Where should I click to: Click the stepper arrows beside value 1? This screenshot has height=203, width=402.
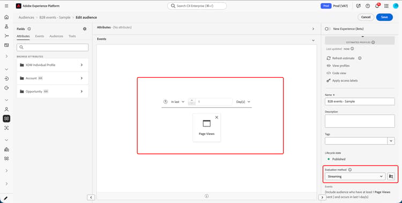tap(192, 102)
